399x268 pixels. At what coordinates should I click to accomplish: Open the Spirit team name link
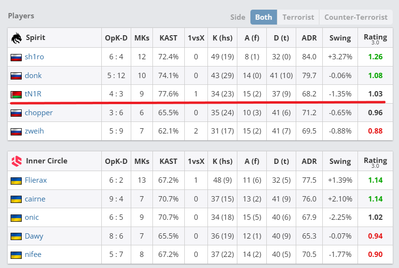point(35,38)
